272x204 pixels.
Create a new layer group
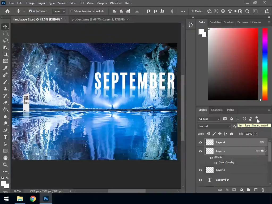[x=249, y=190]
